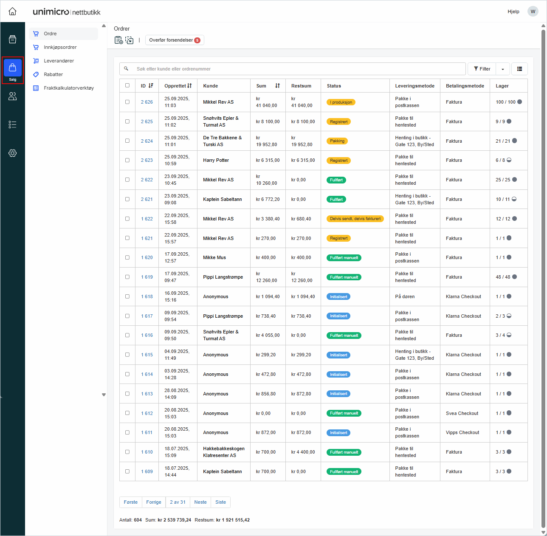Click Overfør forsendelser button
This screenshot has height=536, width=547.
(x=175, y=40)
